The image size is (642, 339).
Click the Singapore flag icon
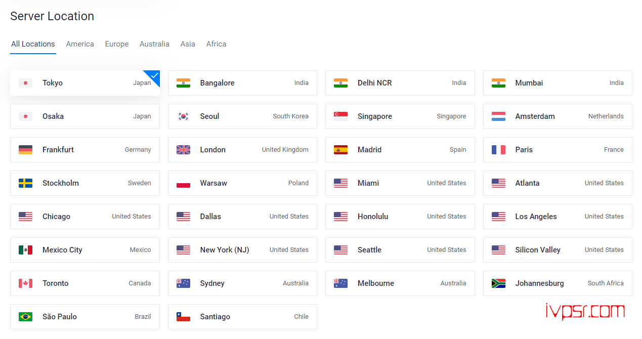coord(340,116)
